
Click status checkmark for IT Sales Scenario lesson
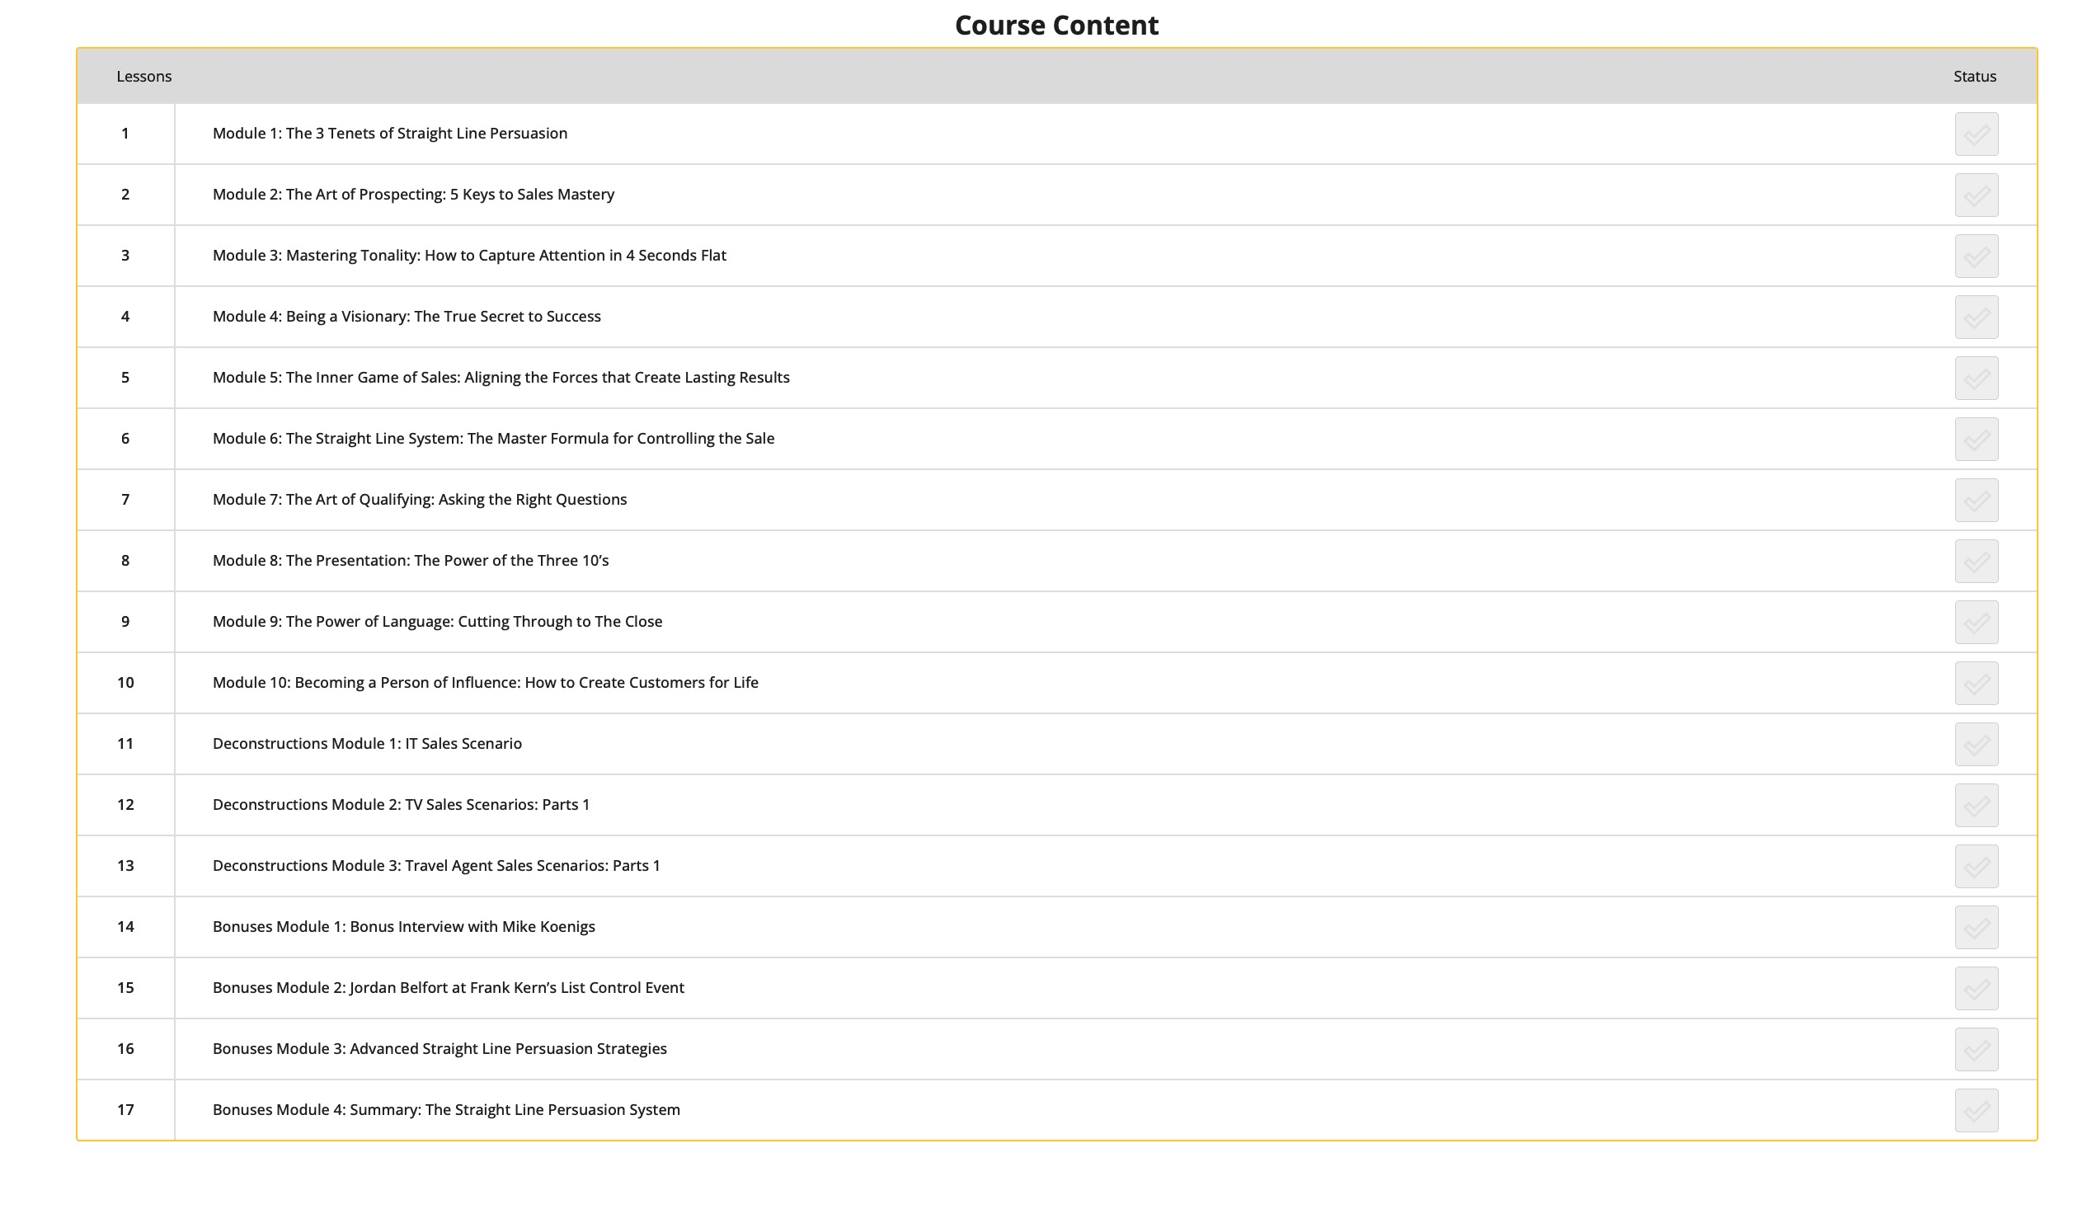coord(1977,744)
